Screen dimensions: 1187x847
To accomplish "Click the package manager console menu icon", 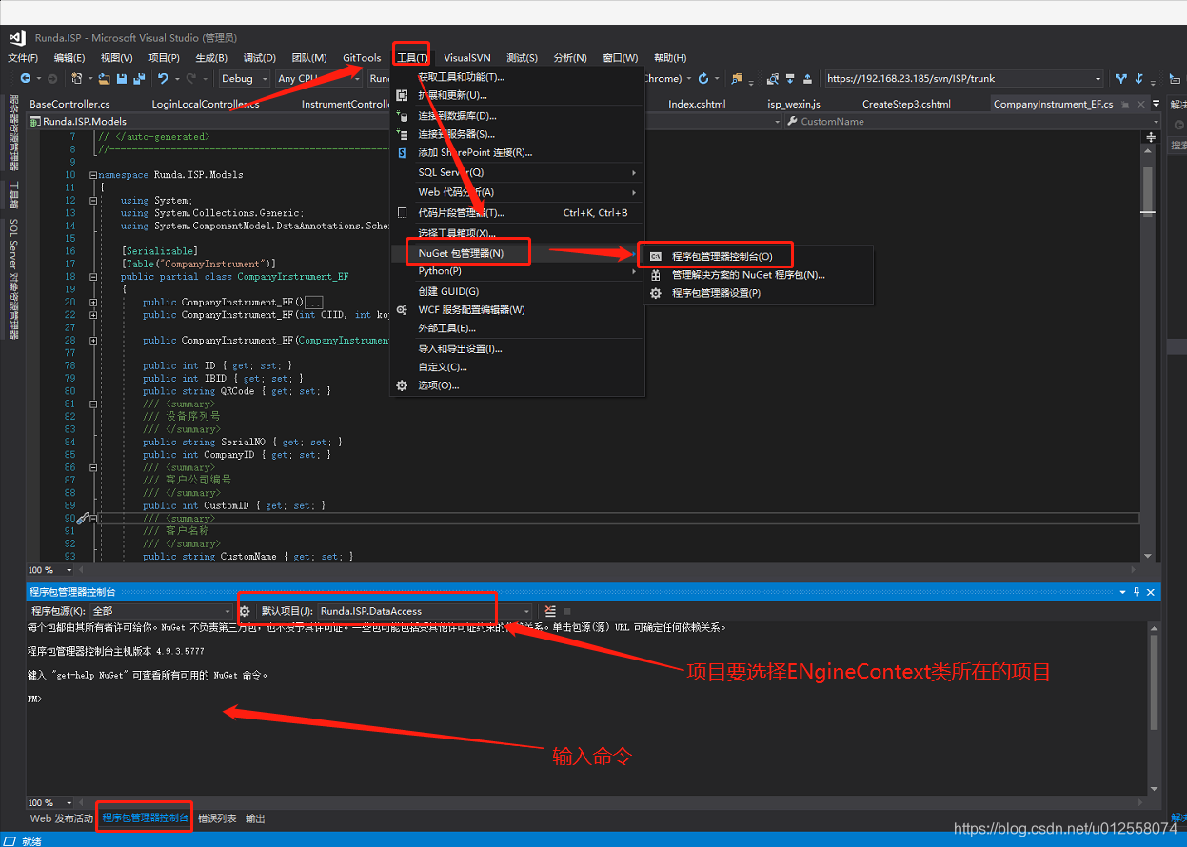I will (655, 256).
